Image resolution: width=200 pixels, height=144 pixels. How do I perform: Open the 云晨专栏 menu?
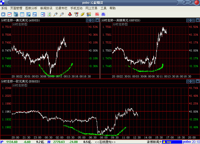(x=61, y=8)
